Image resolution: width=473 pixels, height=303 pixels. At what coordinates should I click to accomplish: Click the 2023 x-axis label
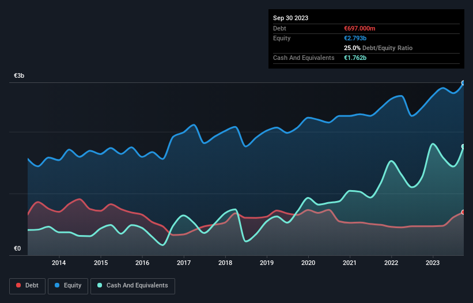pyautogui.click(x=433, y=263)
